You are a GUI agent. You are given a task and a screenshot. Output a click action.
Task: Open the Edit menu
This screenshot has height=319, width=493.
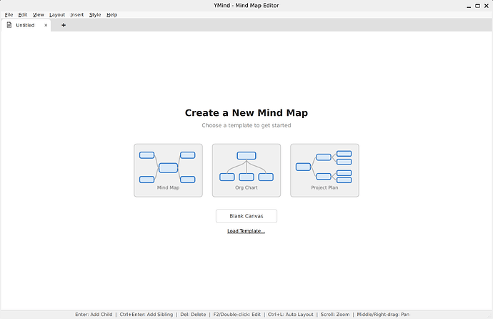[x=23, y=14]
